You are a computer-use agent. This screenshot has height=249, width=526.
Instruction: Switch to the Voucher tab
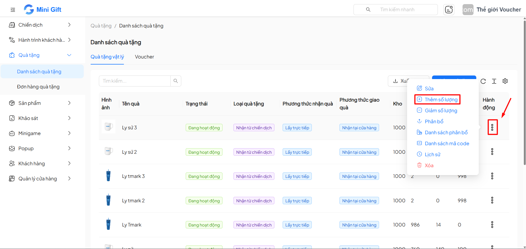tap(144, 57)
